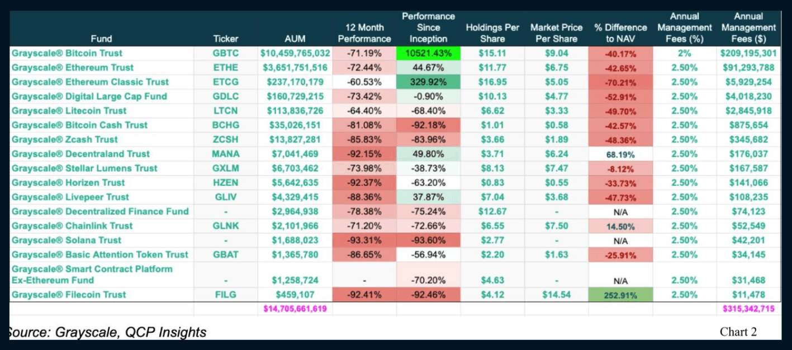Select the LTCN ticker cell
792x350 pixels.
coord(225,111)
